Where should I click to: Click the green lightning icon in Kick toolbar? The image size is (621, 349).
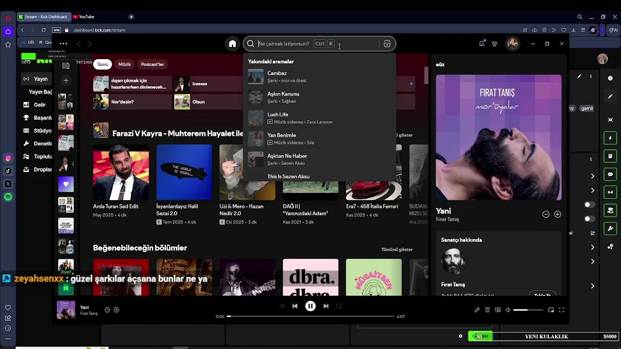coord(610,138)
